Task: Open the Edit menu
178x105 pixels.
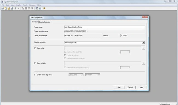Action: pyautogui.click(x=7, y=5)
